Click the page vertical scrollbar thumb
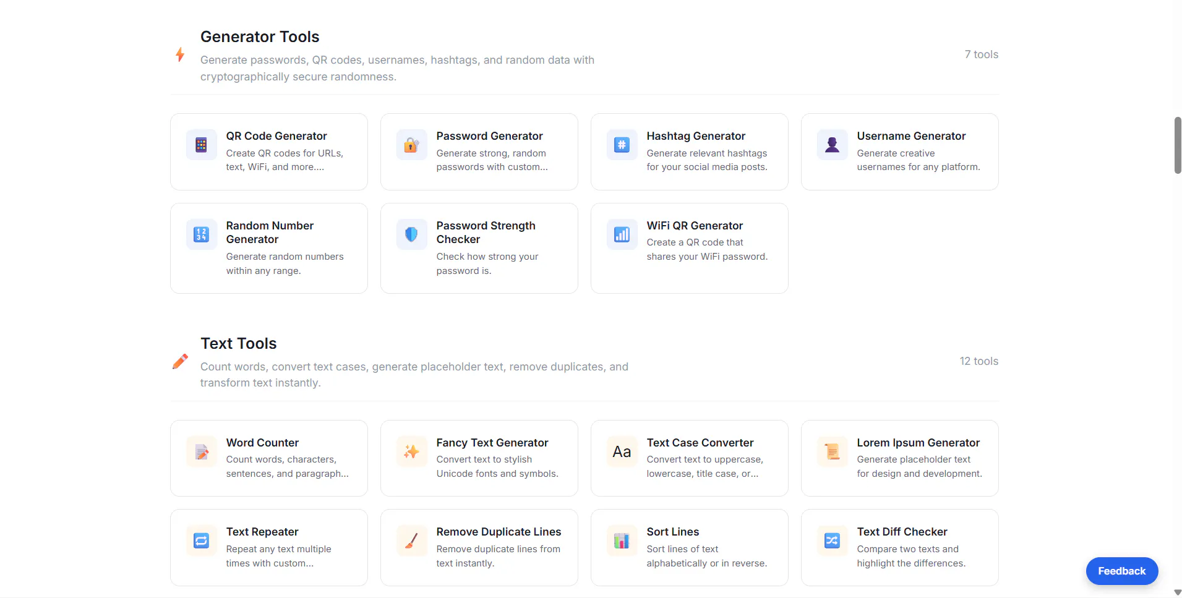The height and width of the screenshot is (598, 1182). 1178,145
